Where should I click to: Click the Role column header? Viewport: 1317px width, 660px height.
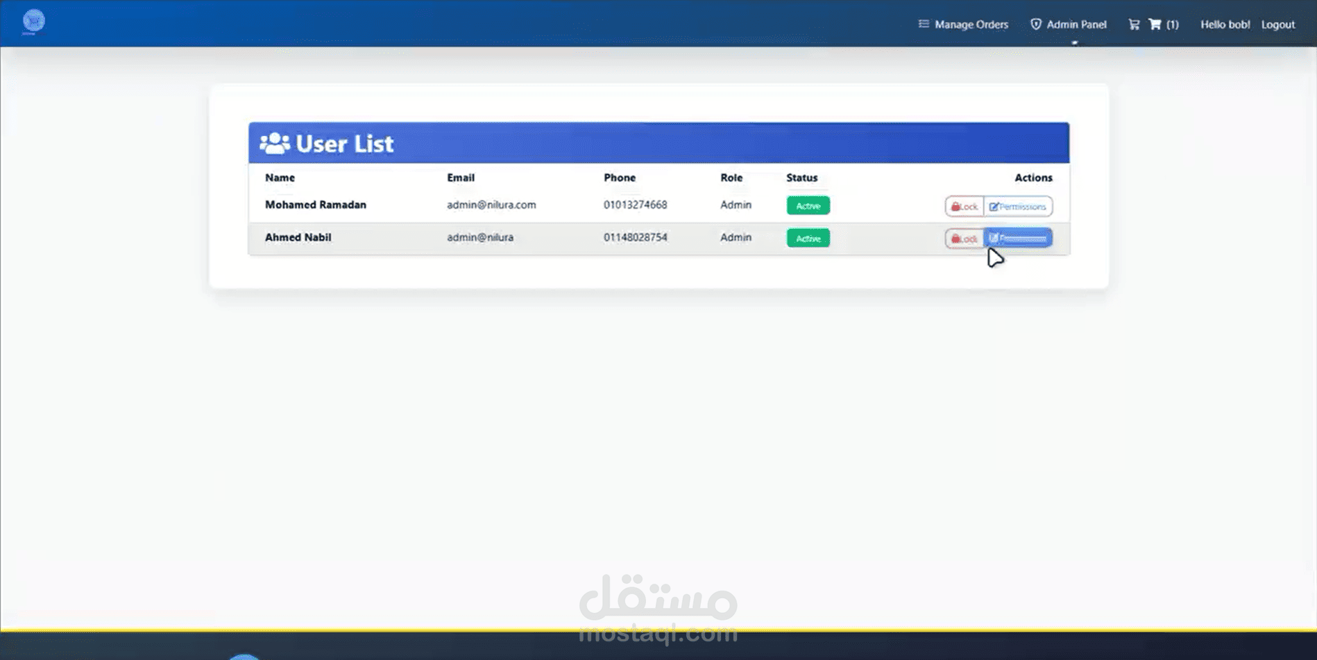point(731,177)
